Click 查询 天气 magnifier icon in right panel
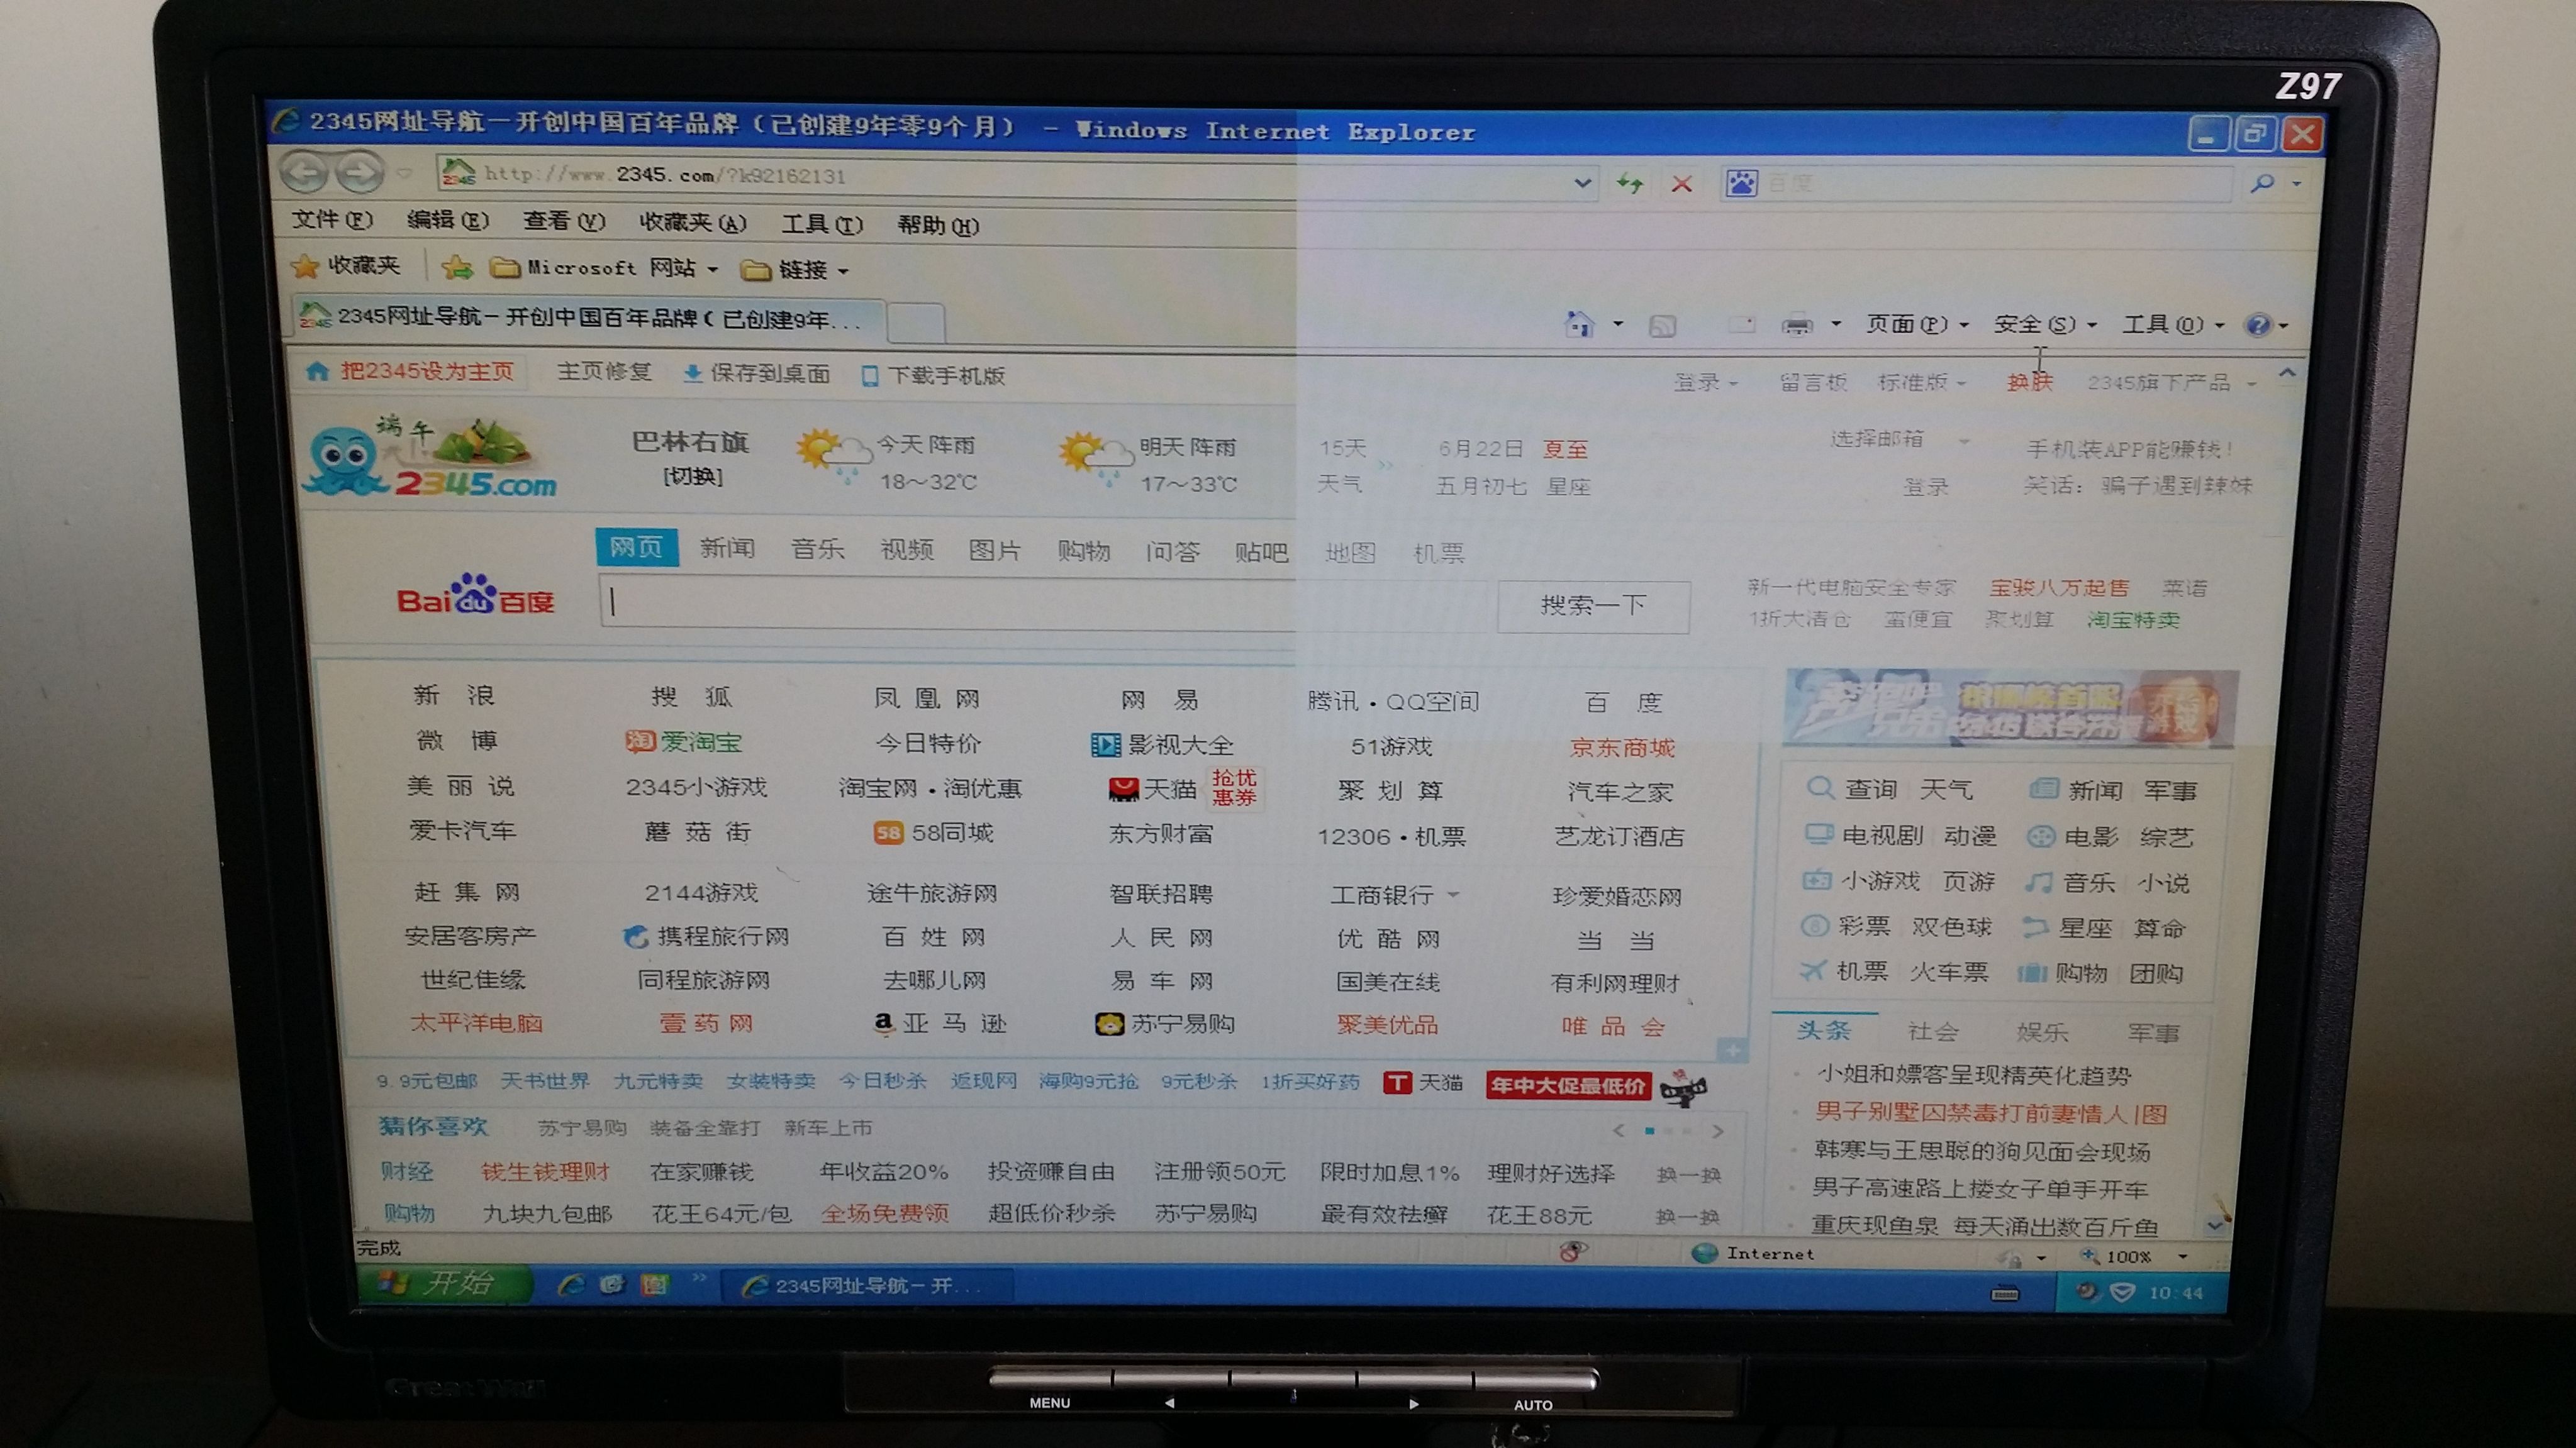 click(x=1820, y=788)
